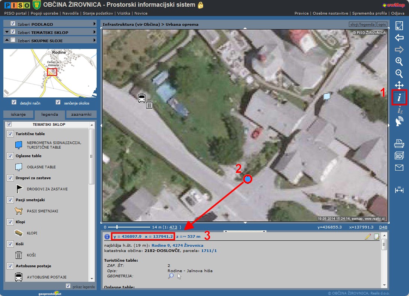Screen dimensions: 409x296
Task: Switch to the 'iskanje' tab
Action: tap(18, 115)
